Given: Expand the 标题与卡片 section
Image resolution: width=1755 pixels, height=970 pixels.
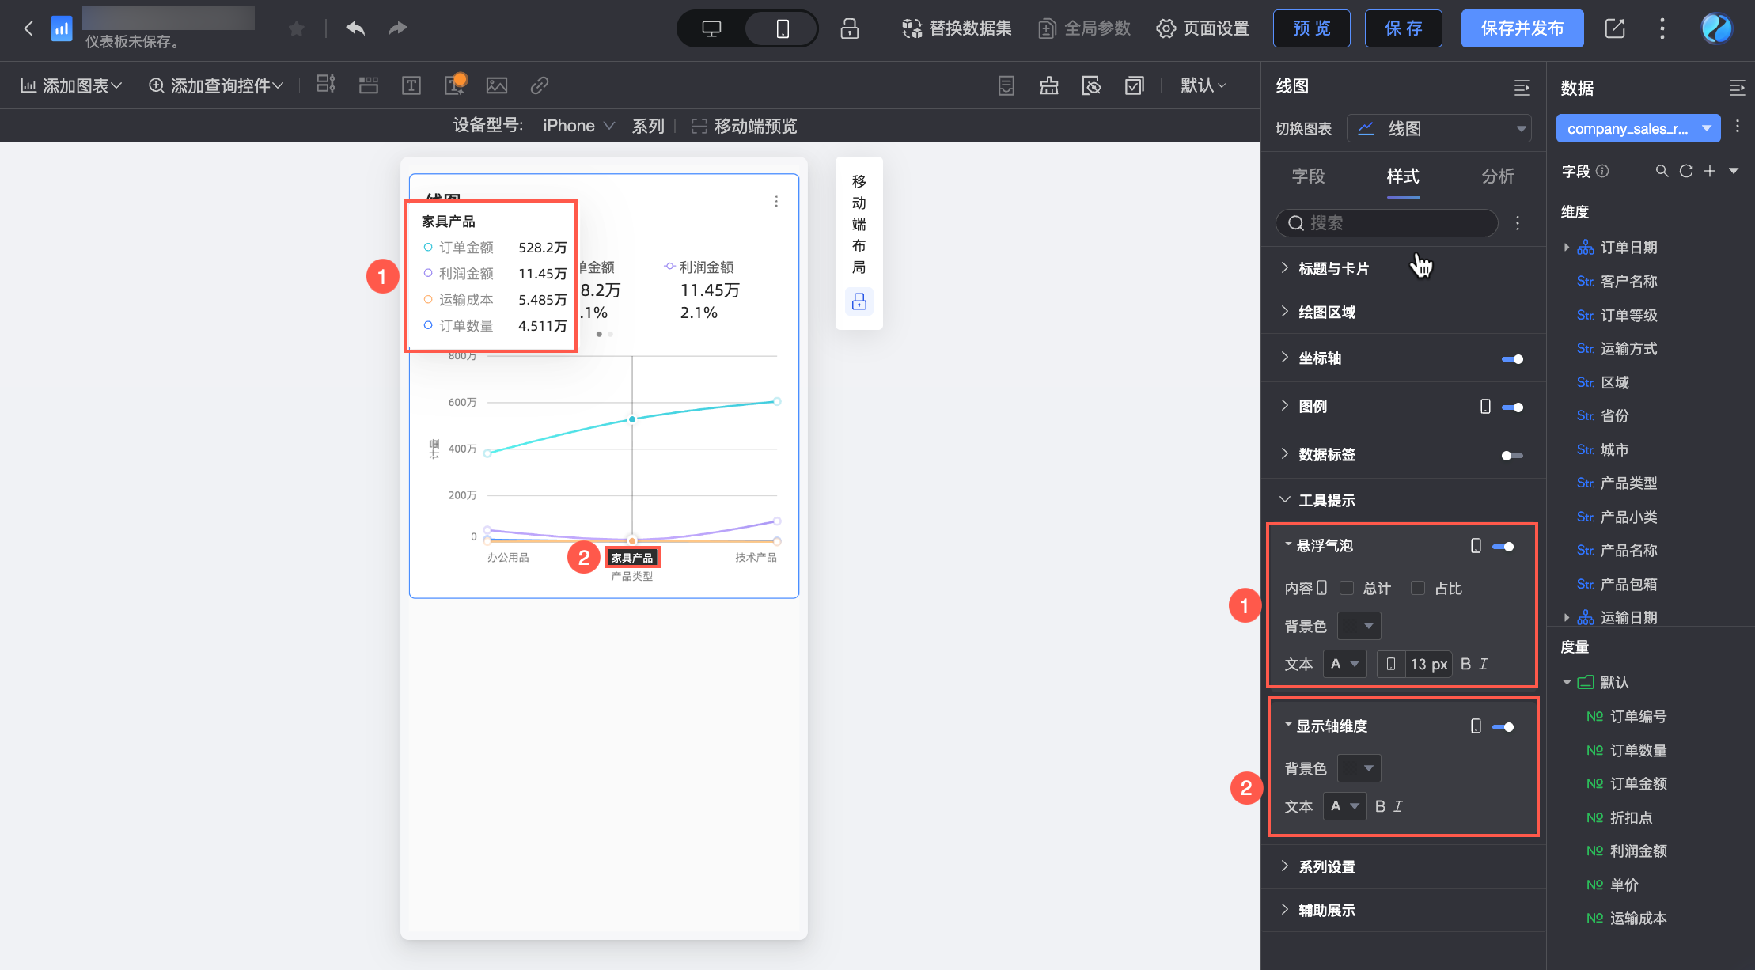Looking at the screenshot, I should [1333, 268].
